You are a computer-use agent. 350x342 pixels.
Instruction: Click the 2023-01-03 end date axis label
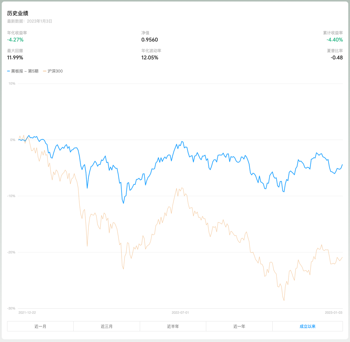[333, 312]
